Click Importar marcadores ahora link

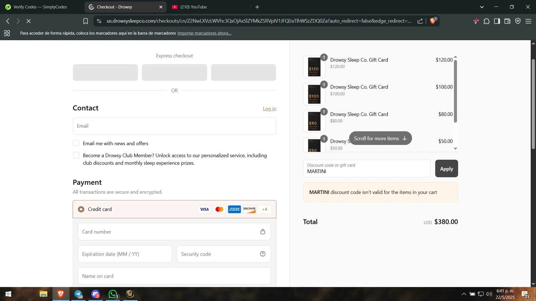[x=204, y=33]
